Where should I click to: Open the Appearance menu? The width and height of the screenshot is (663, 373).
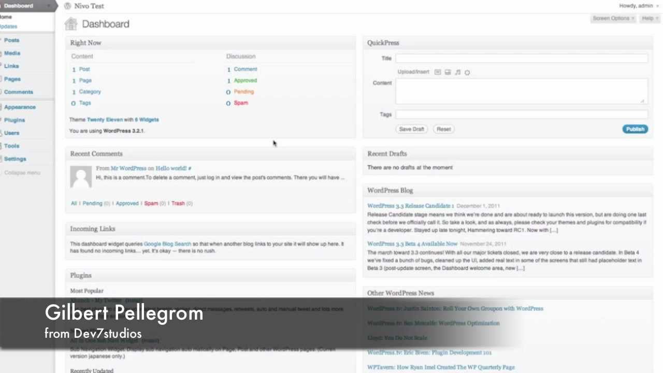click(x=20, y=107)
